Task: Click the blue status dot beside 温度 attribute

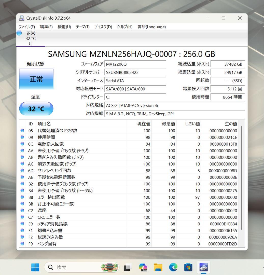Action: pyautogui.click(x=22, y=210)
